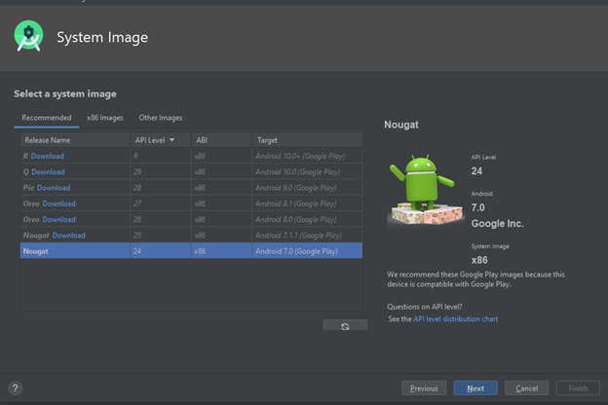Click the Finish button

click(578, 387)
